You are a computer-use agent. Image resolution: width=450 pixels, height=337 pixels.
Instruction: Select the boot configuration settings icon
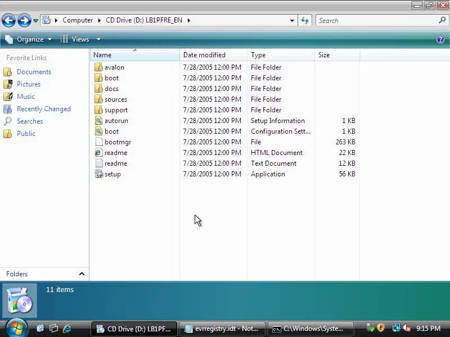pos(98,131)
